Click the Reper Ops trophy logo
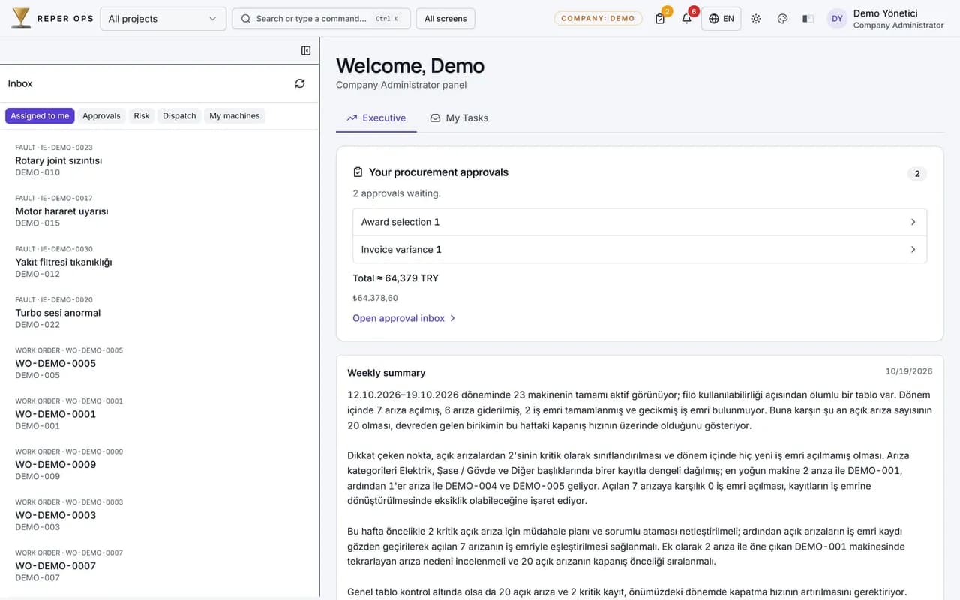 click(x=21, y=18)
